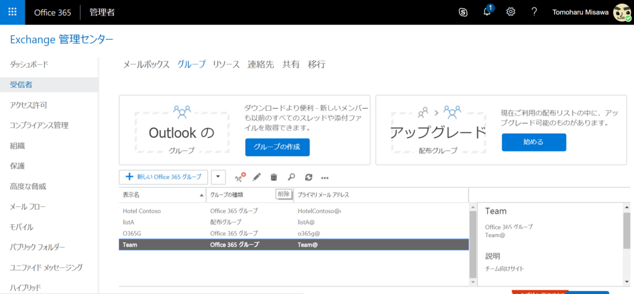Open the more options ellipsis
Screen dimensions: 634x294
pos(324,177)
